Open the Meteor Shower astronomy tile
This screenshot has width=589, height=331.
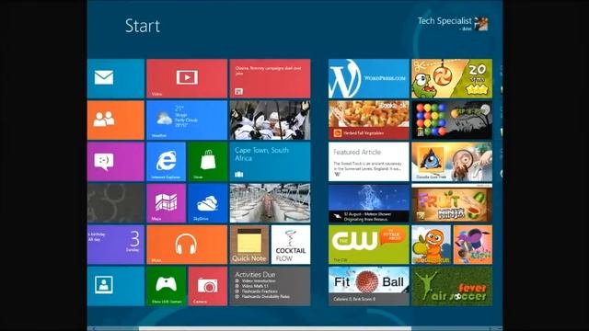click(x=369, y=203)
